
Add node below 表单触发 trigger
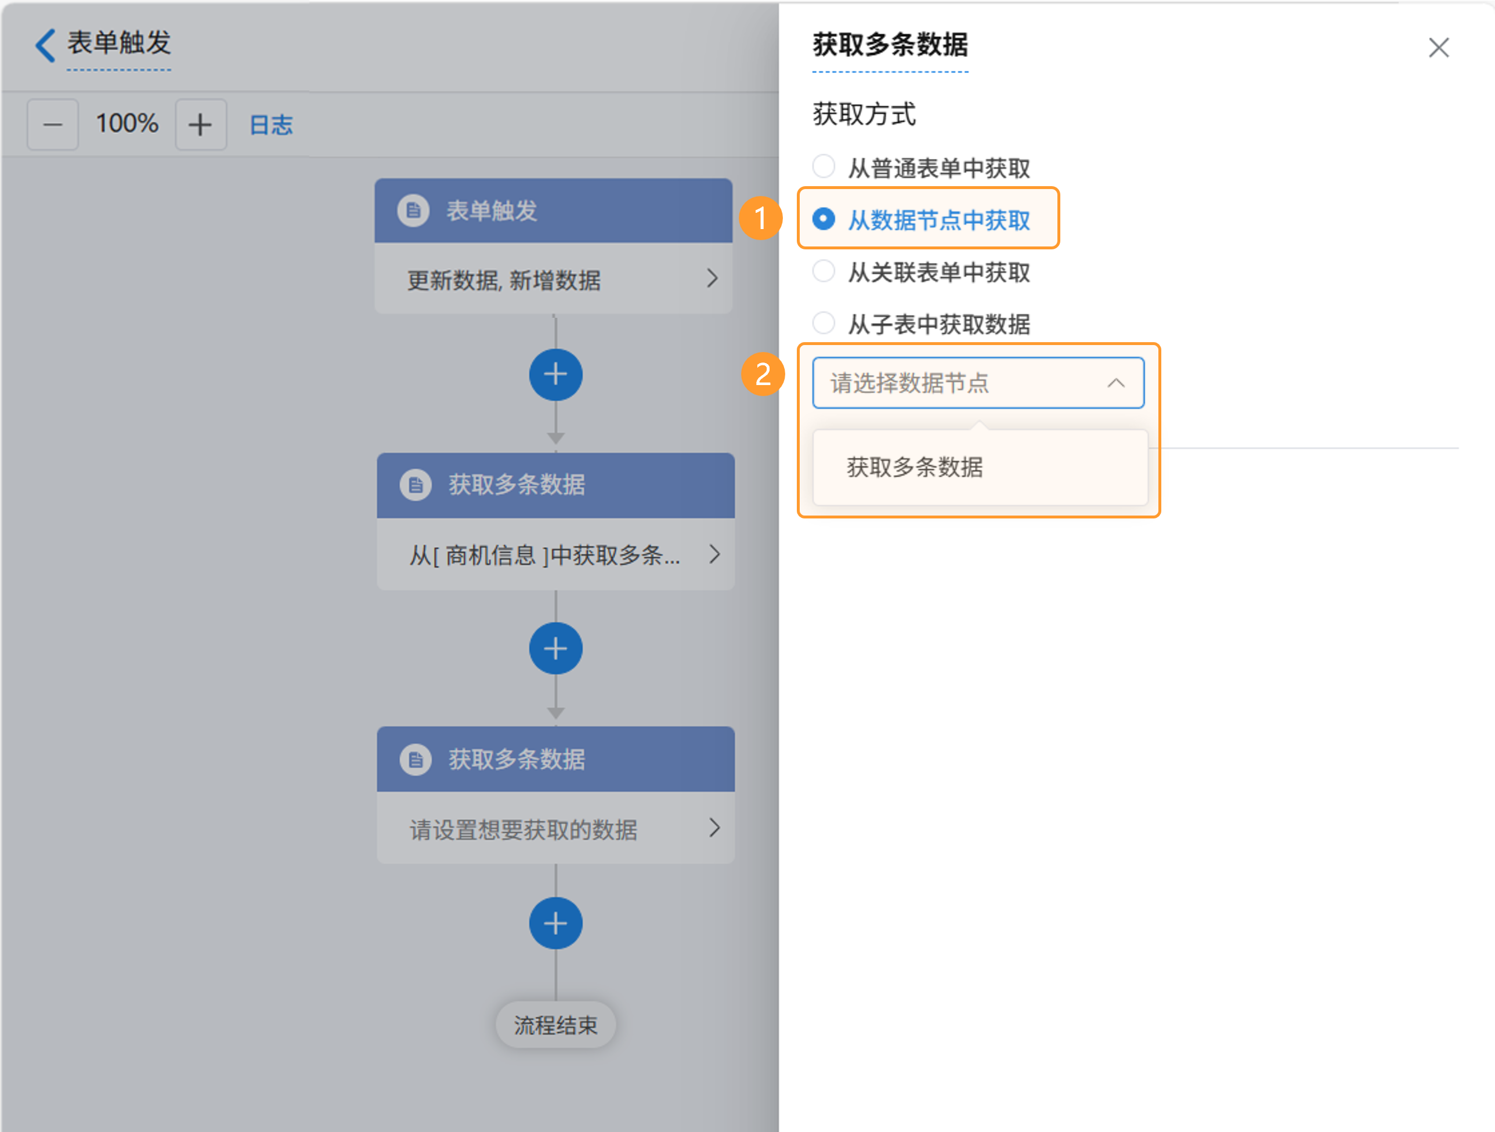pyautogui.click(x=555, y=375)
